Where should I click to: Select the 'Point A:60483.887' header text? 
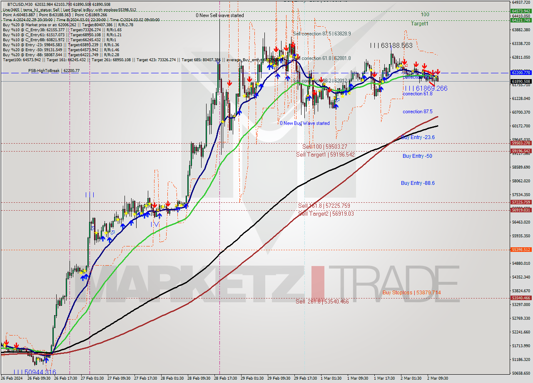[x=20, y=15]
